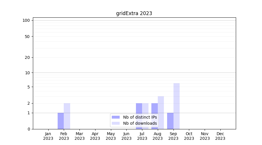This screenshot has height=145, width=262.
Task: Click the 100 y-axis tick label
Action: (x=26, y=20)
